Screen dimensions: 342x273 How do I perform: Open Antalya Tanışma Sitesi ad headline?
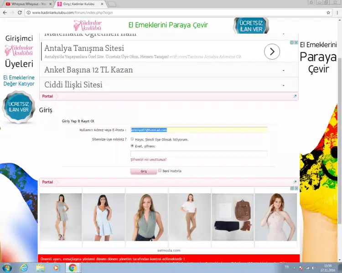tap(84, 48)
